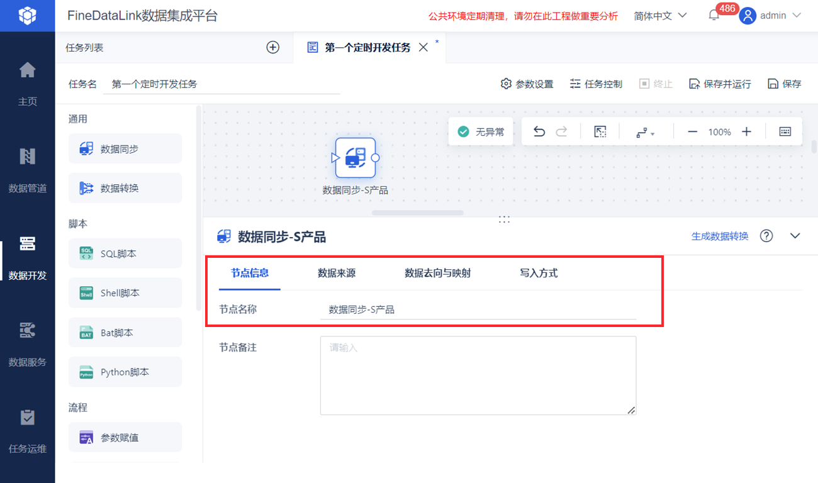This screenshot has height=483, width=818.
Task: Add a new task with plus icon
Action: coord(272,47)
